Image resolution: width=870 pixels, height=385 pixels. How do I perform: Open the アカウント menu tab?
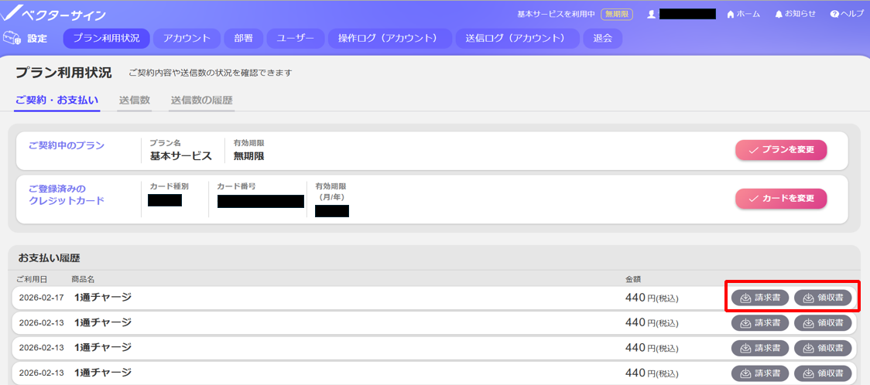pyautogui.click(x=187, y=39)
